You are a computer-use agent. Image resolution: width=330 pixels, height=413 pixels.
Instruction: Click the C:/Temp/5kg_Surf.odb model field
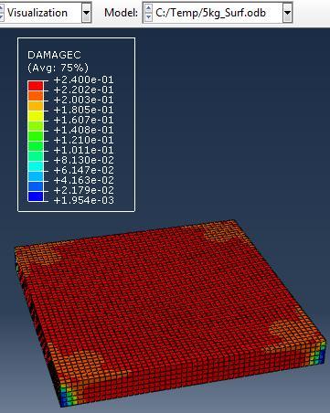pyautogui.click(x=210, y=13)
